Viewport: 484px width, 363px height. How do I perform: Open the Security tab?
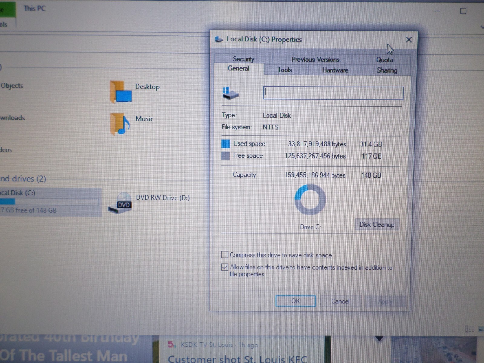click(244, 59)
